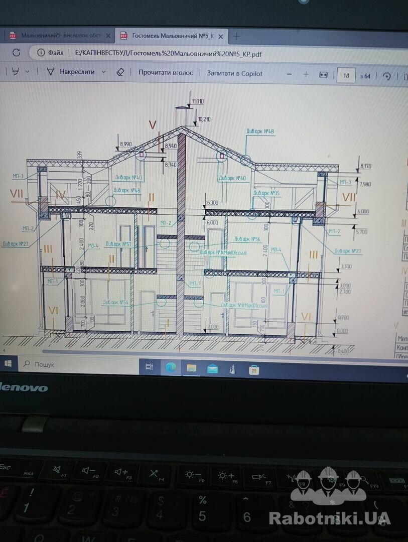Focus the address bar with the PDF path
The width and height of the screenshot is (408, 542).
pyautogui.click(x=168, y=54)
